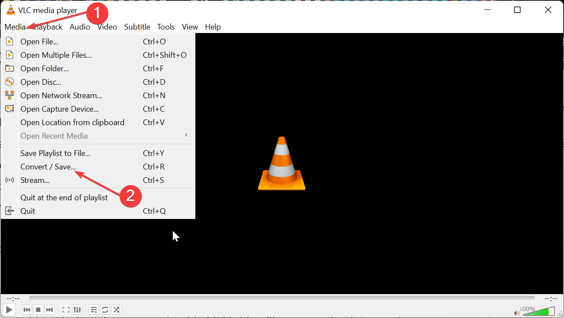Toggle the playlist view icon
The height and width of the screenshot is (318, 564).
(x=94, y=310)
